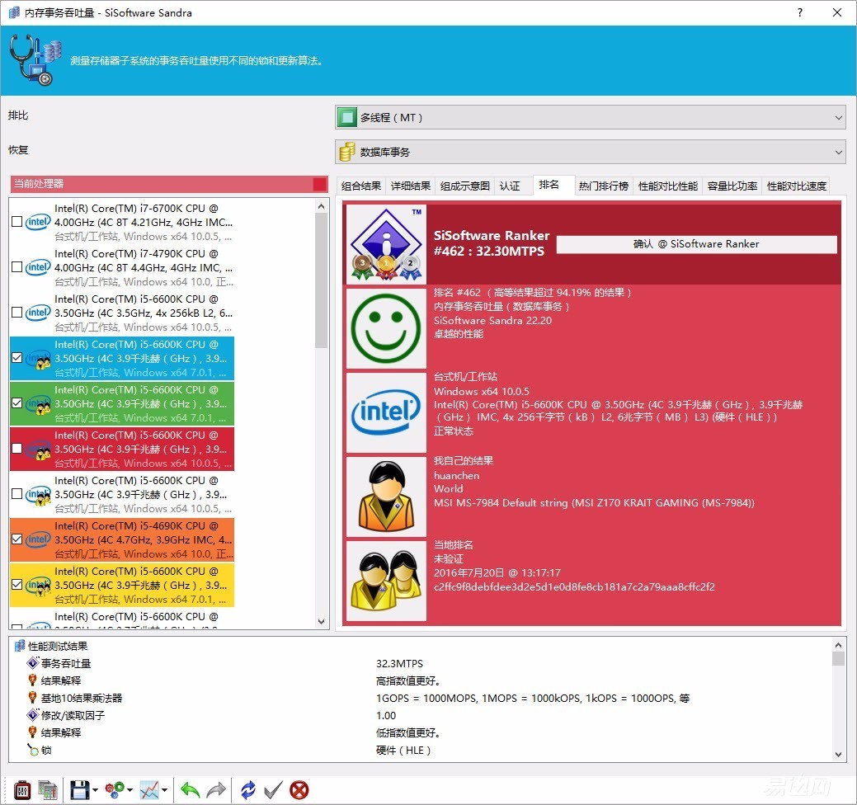
Task: Switch to the 详细结果 tab
Action: 411,186
